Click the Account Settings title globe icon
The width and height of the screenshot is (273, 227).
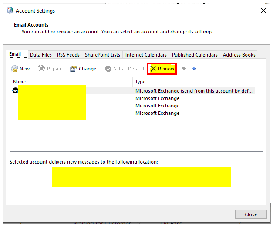10,10
